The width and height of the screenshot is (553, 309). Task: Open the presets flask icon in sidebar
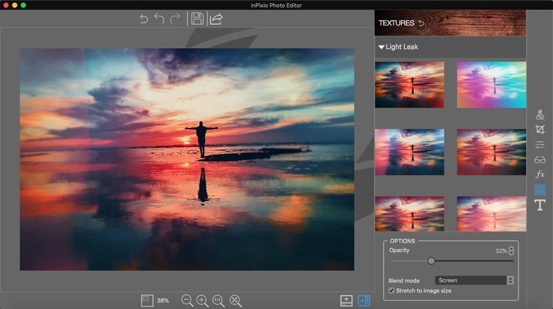[540, 115]
